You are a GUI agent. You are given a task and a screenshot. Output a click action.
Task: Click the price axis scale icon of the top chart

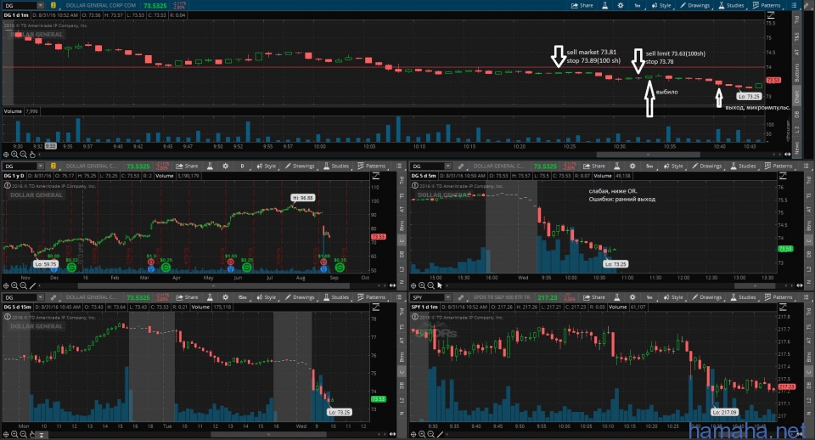pos(771,15)
